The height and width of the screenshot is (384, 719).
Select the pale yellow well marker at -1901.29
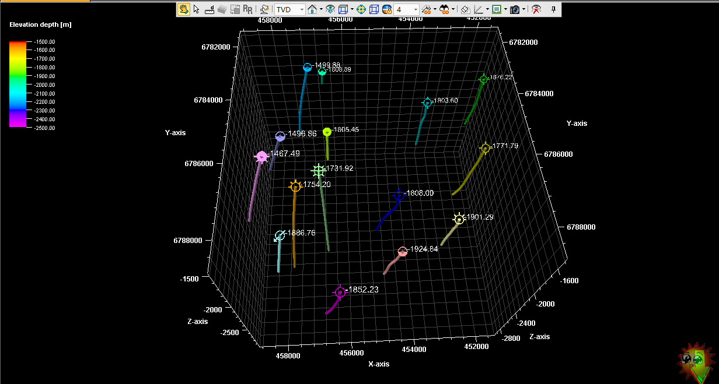click(x=459, y=219)
